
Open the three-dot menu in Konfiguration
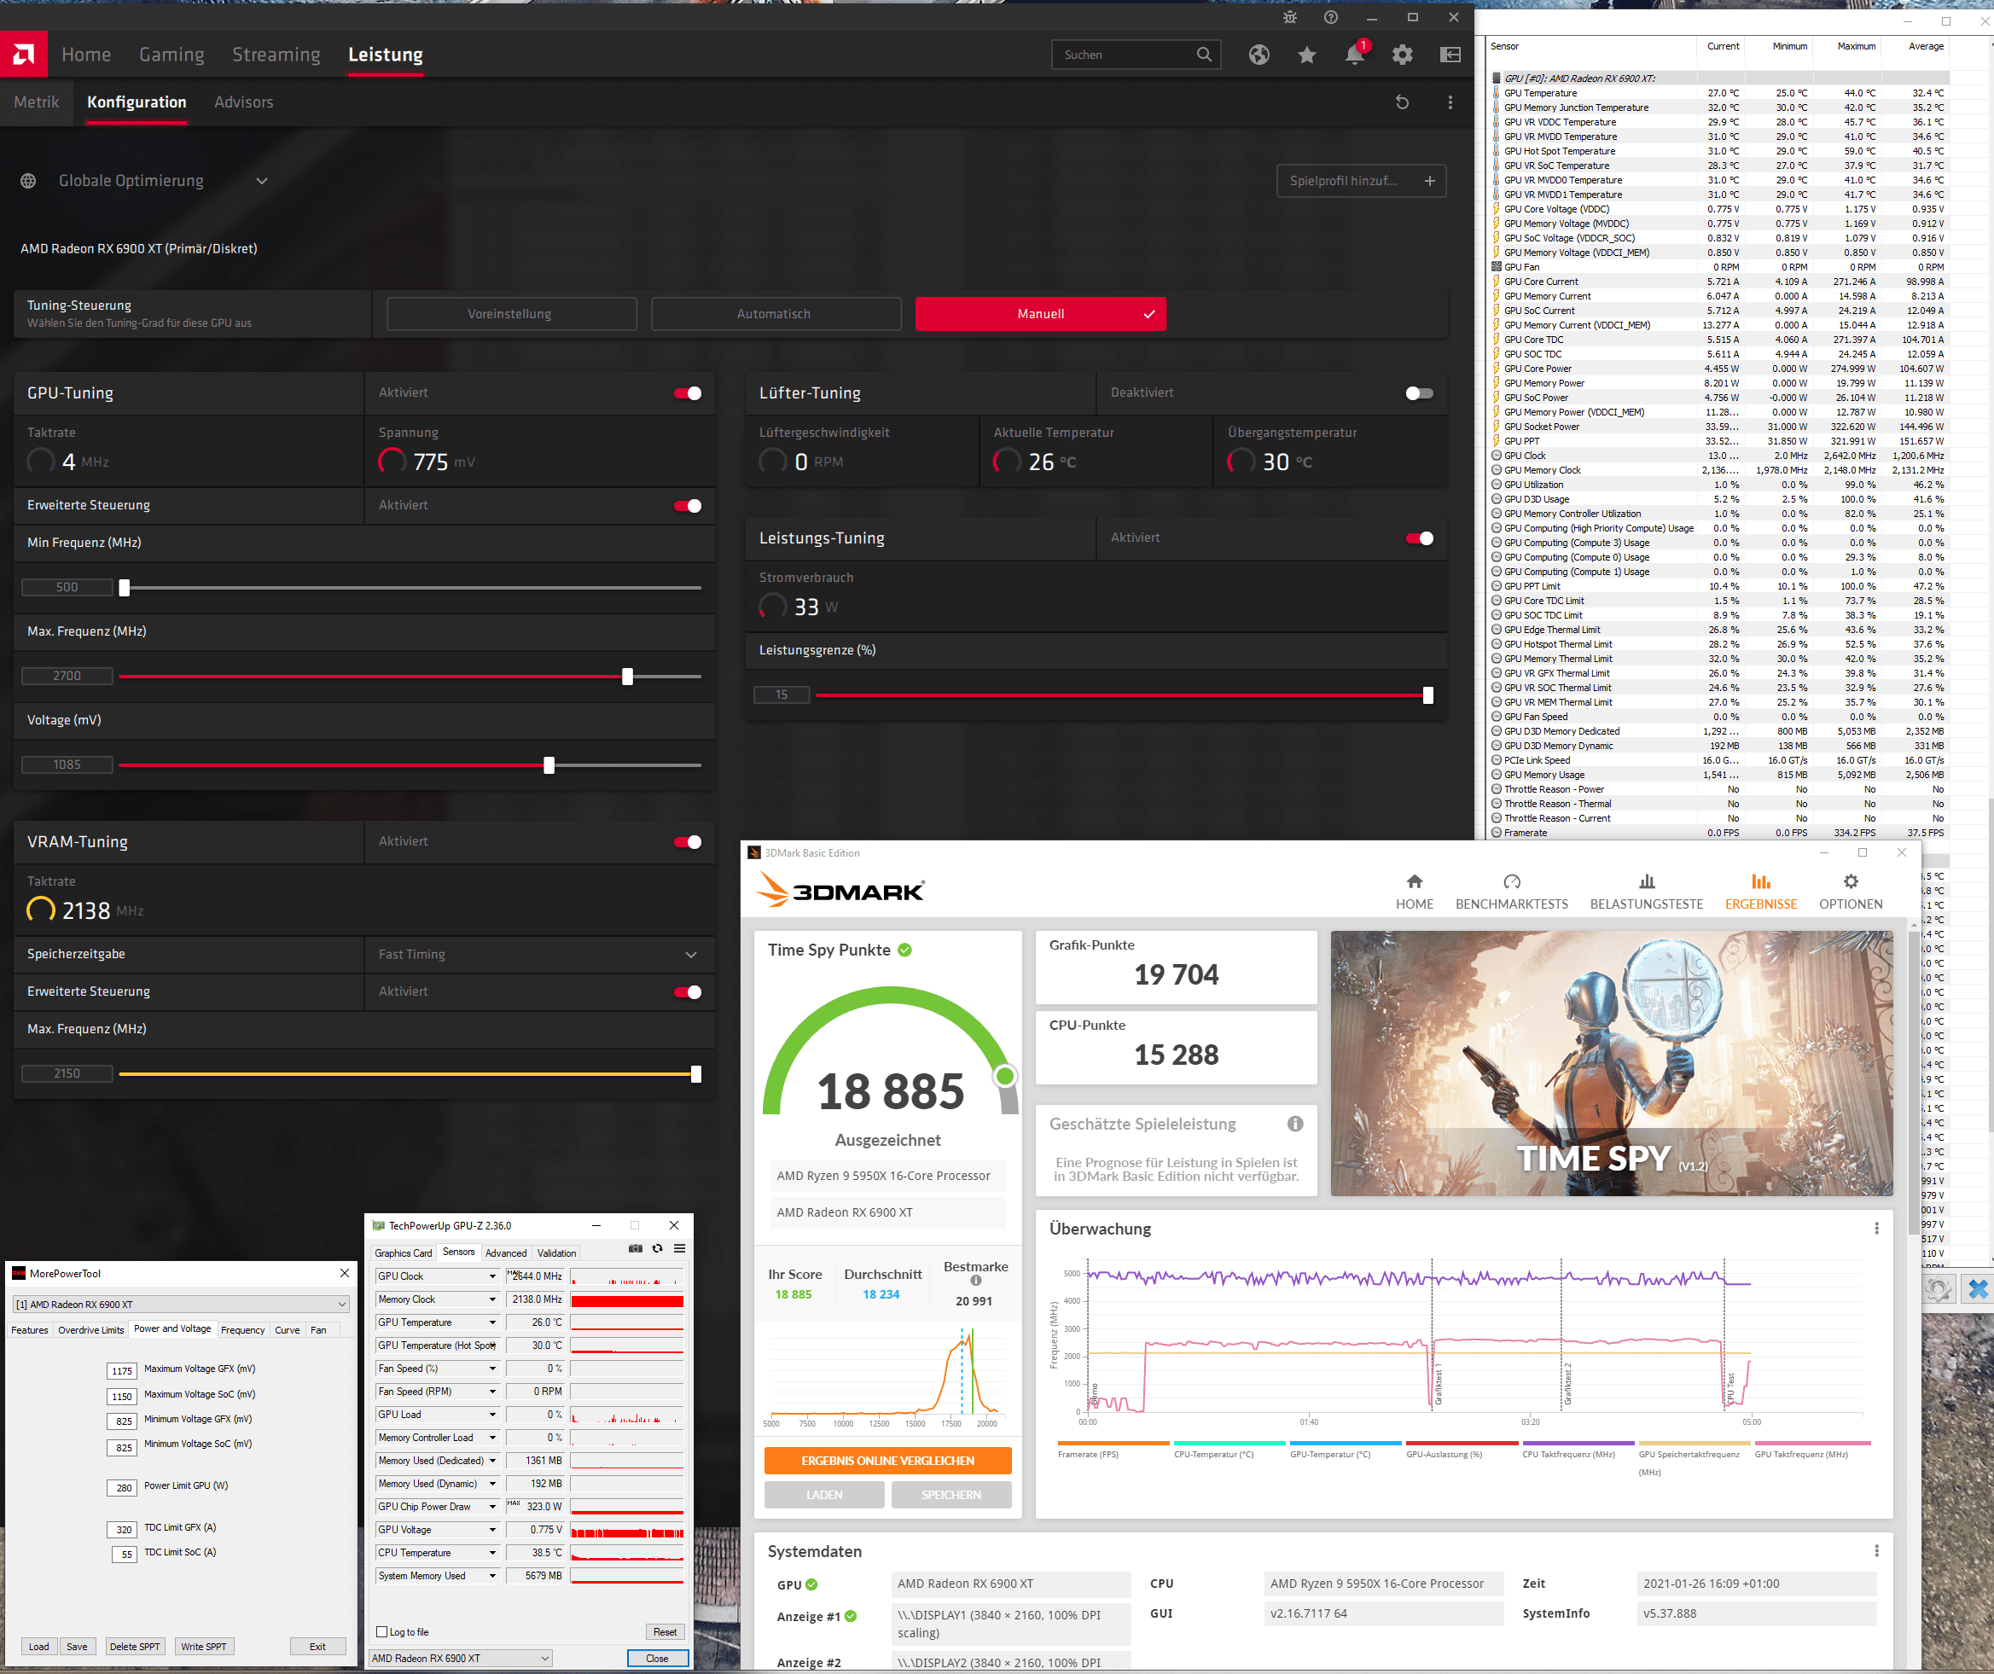coord(1450,102)
